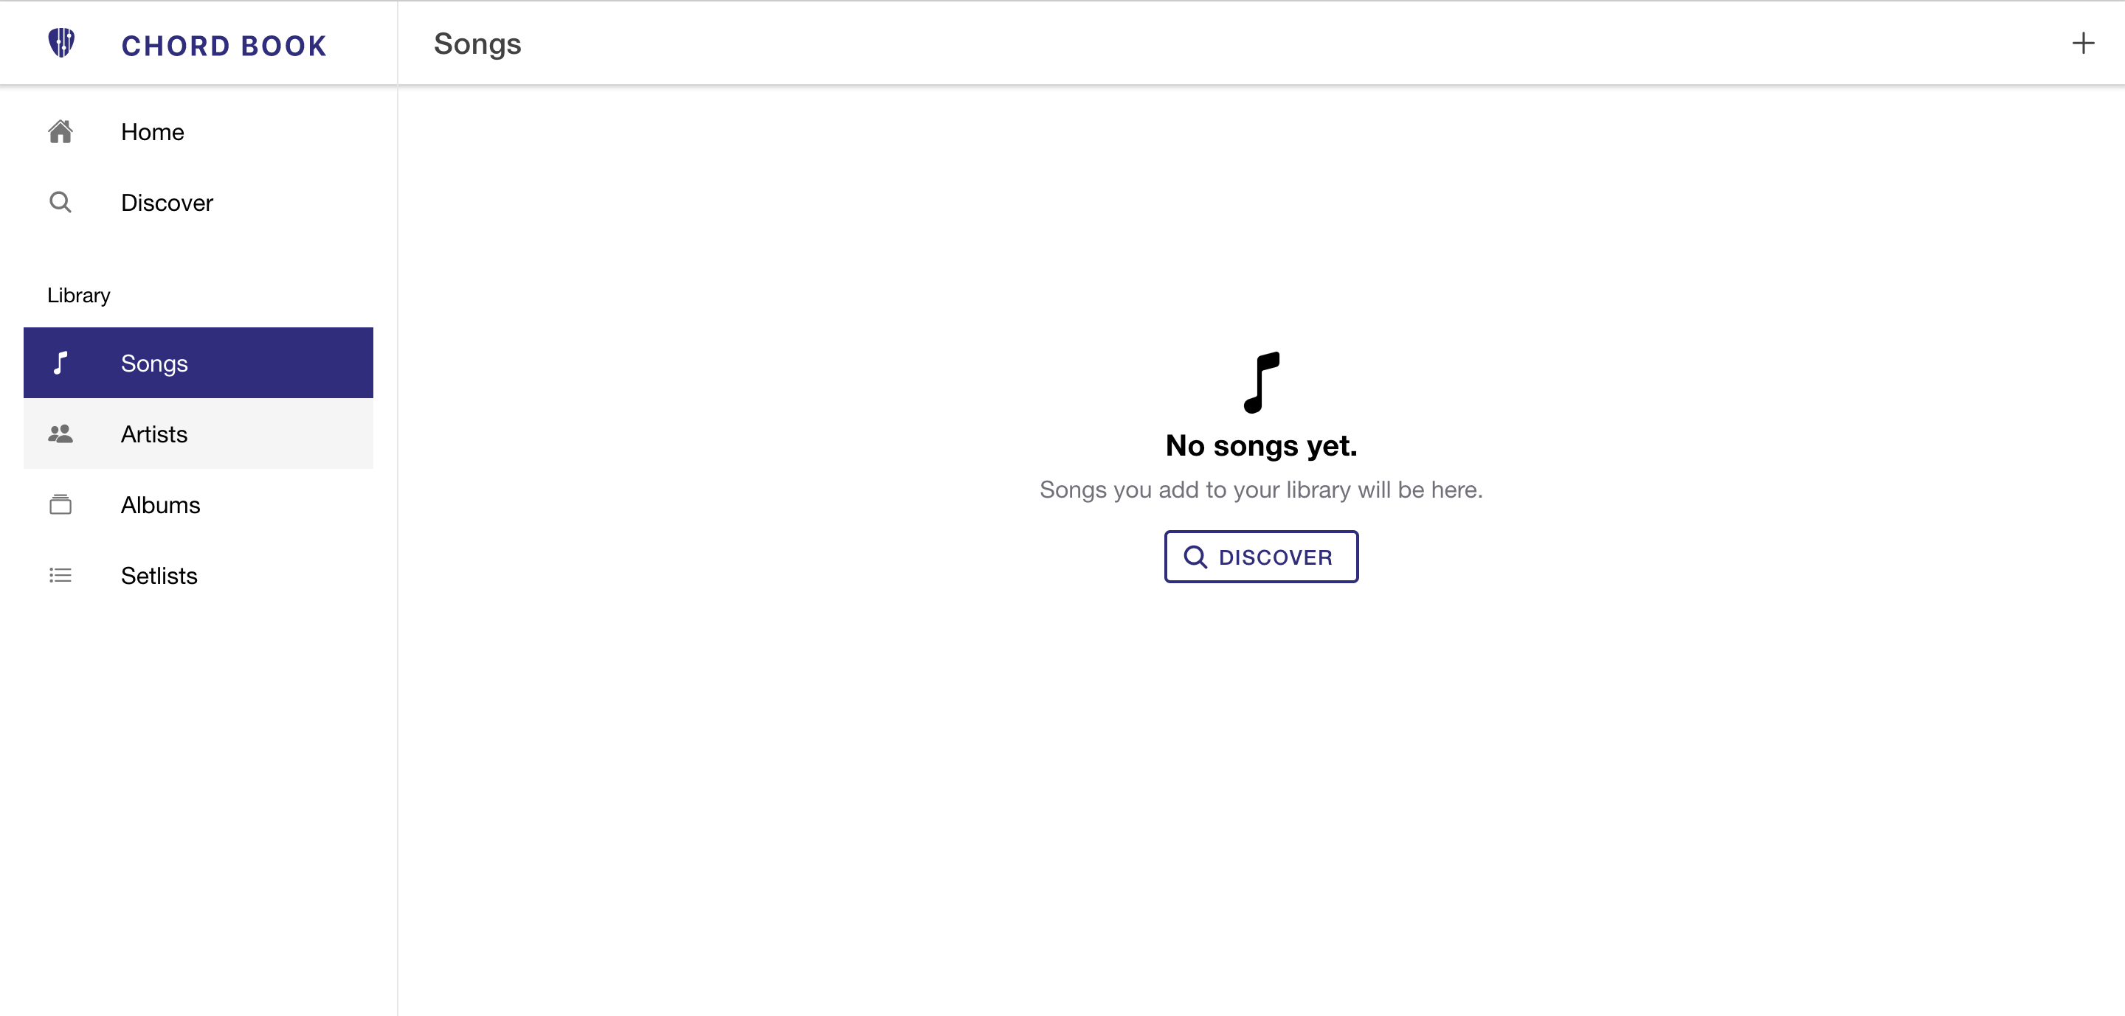This screenshot has height=1016, width=2125.
Task: Click the plus icon to add a song
Action: tap(2083, 43)
